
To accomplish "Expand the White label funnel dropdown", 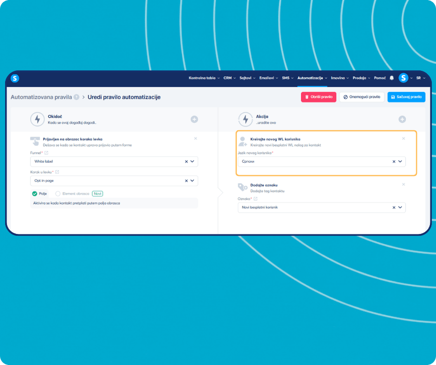I will tap(192, 161).
